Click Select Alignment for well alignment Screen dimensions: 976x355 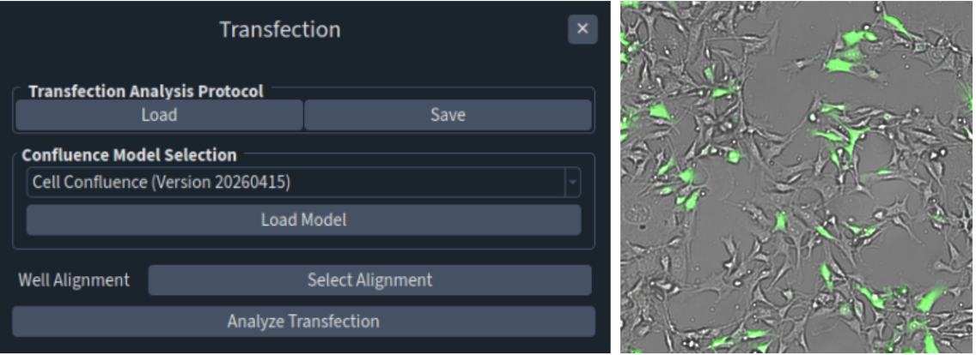369,280
